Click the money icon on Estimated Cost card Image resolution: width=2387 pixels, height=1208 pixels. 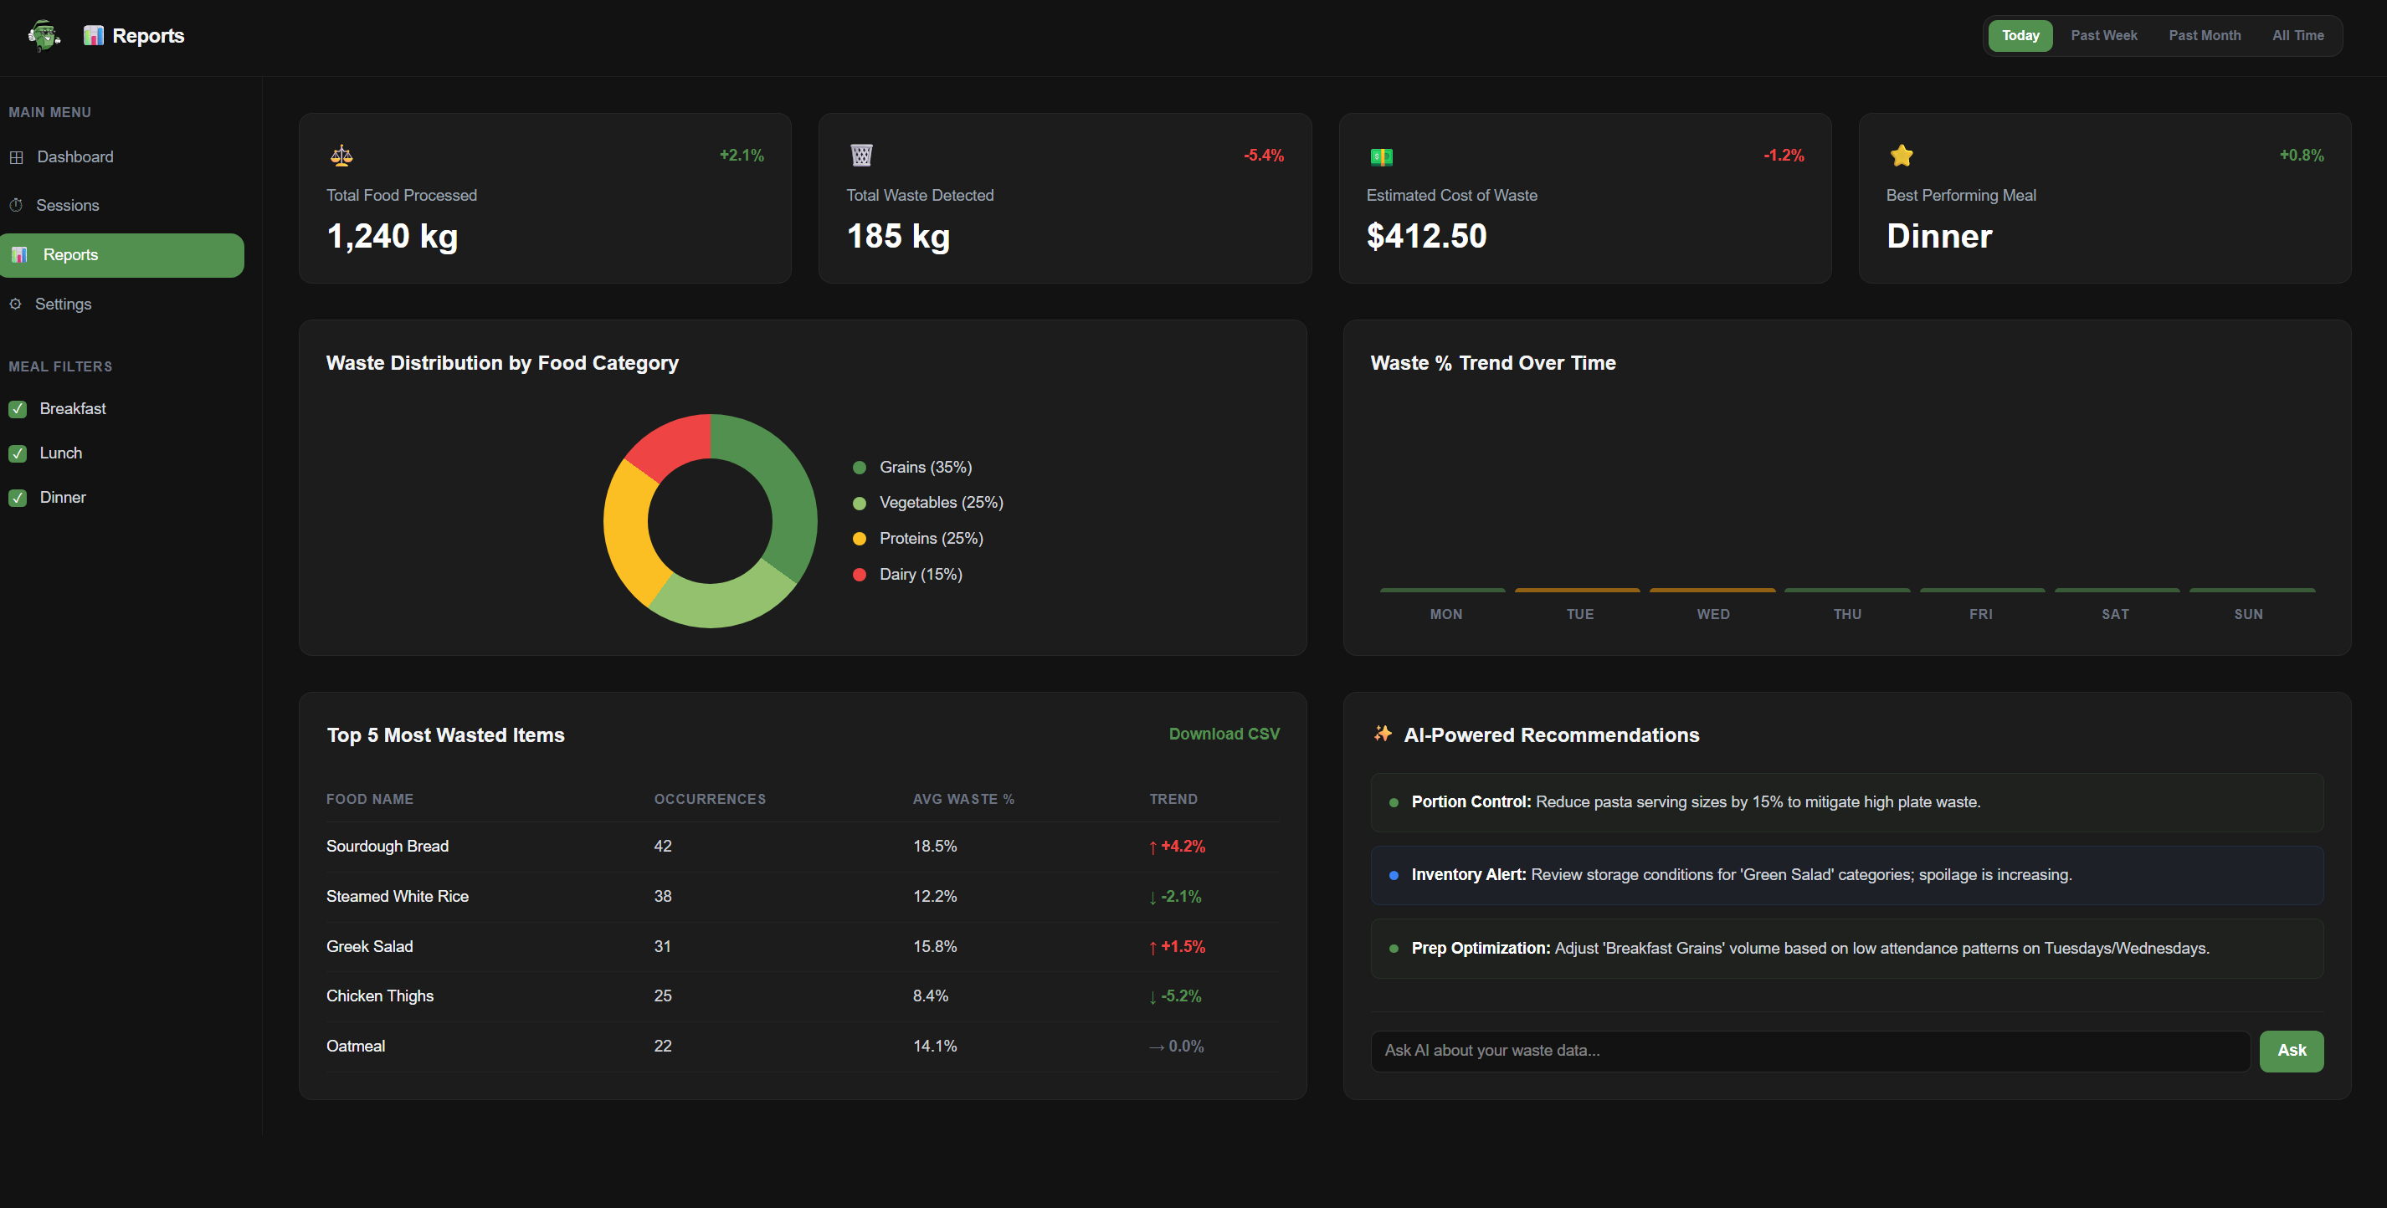pos(1381,156)
